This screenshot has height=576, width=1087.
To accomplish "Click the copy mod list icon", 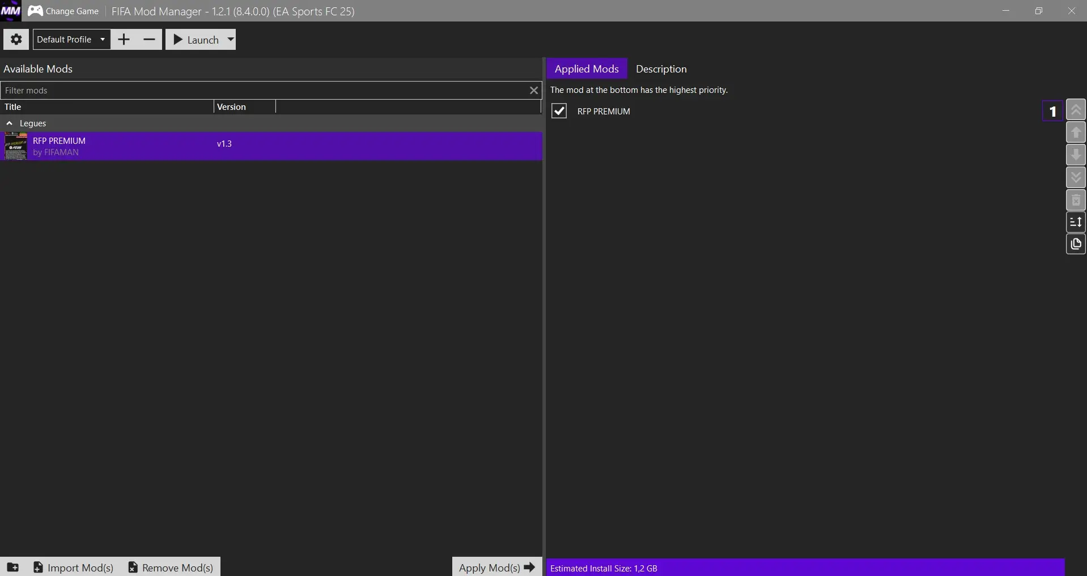I will [1076, 244].
